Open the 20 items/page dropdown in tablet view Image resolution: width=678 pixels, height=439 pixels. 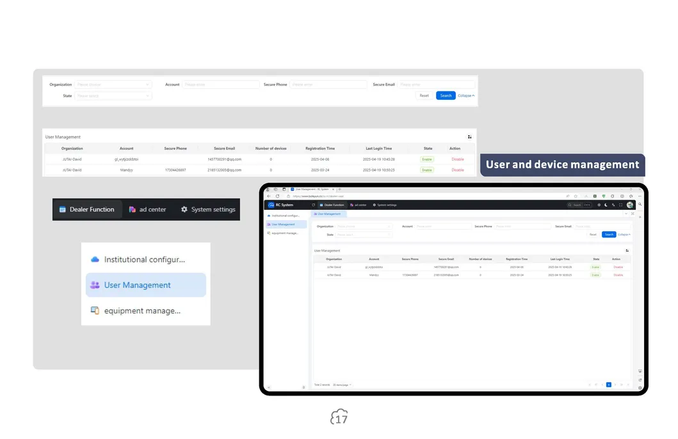[x=342, y=385]
